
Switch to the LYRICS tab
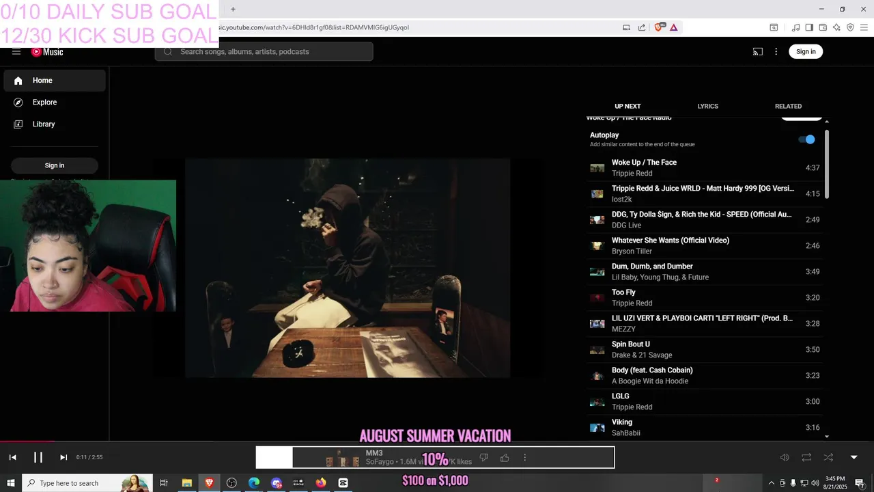click(707, 107)
